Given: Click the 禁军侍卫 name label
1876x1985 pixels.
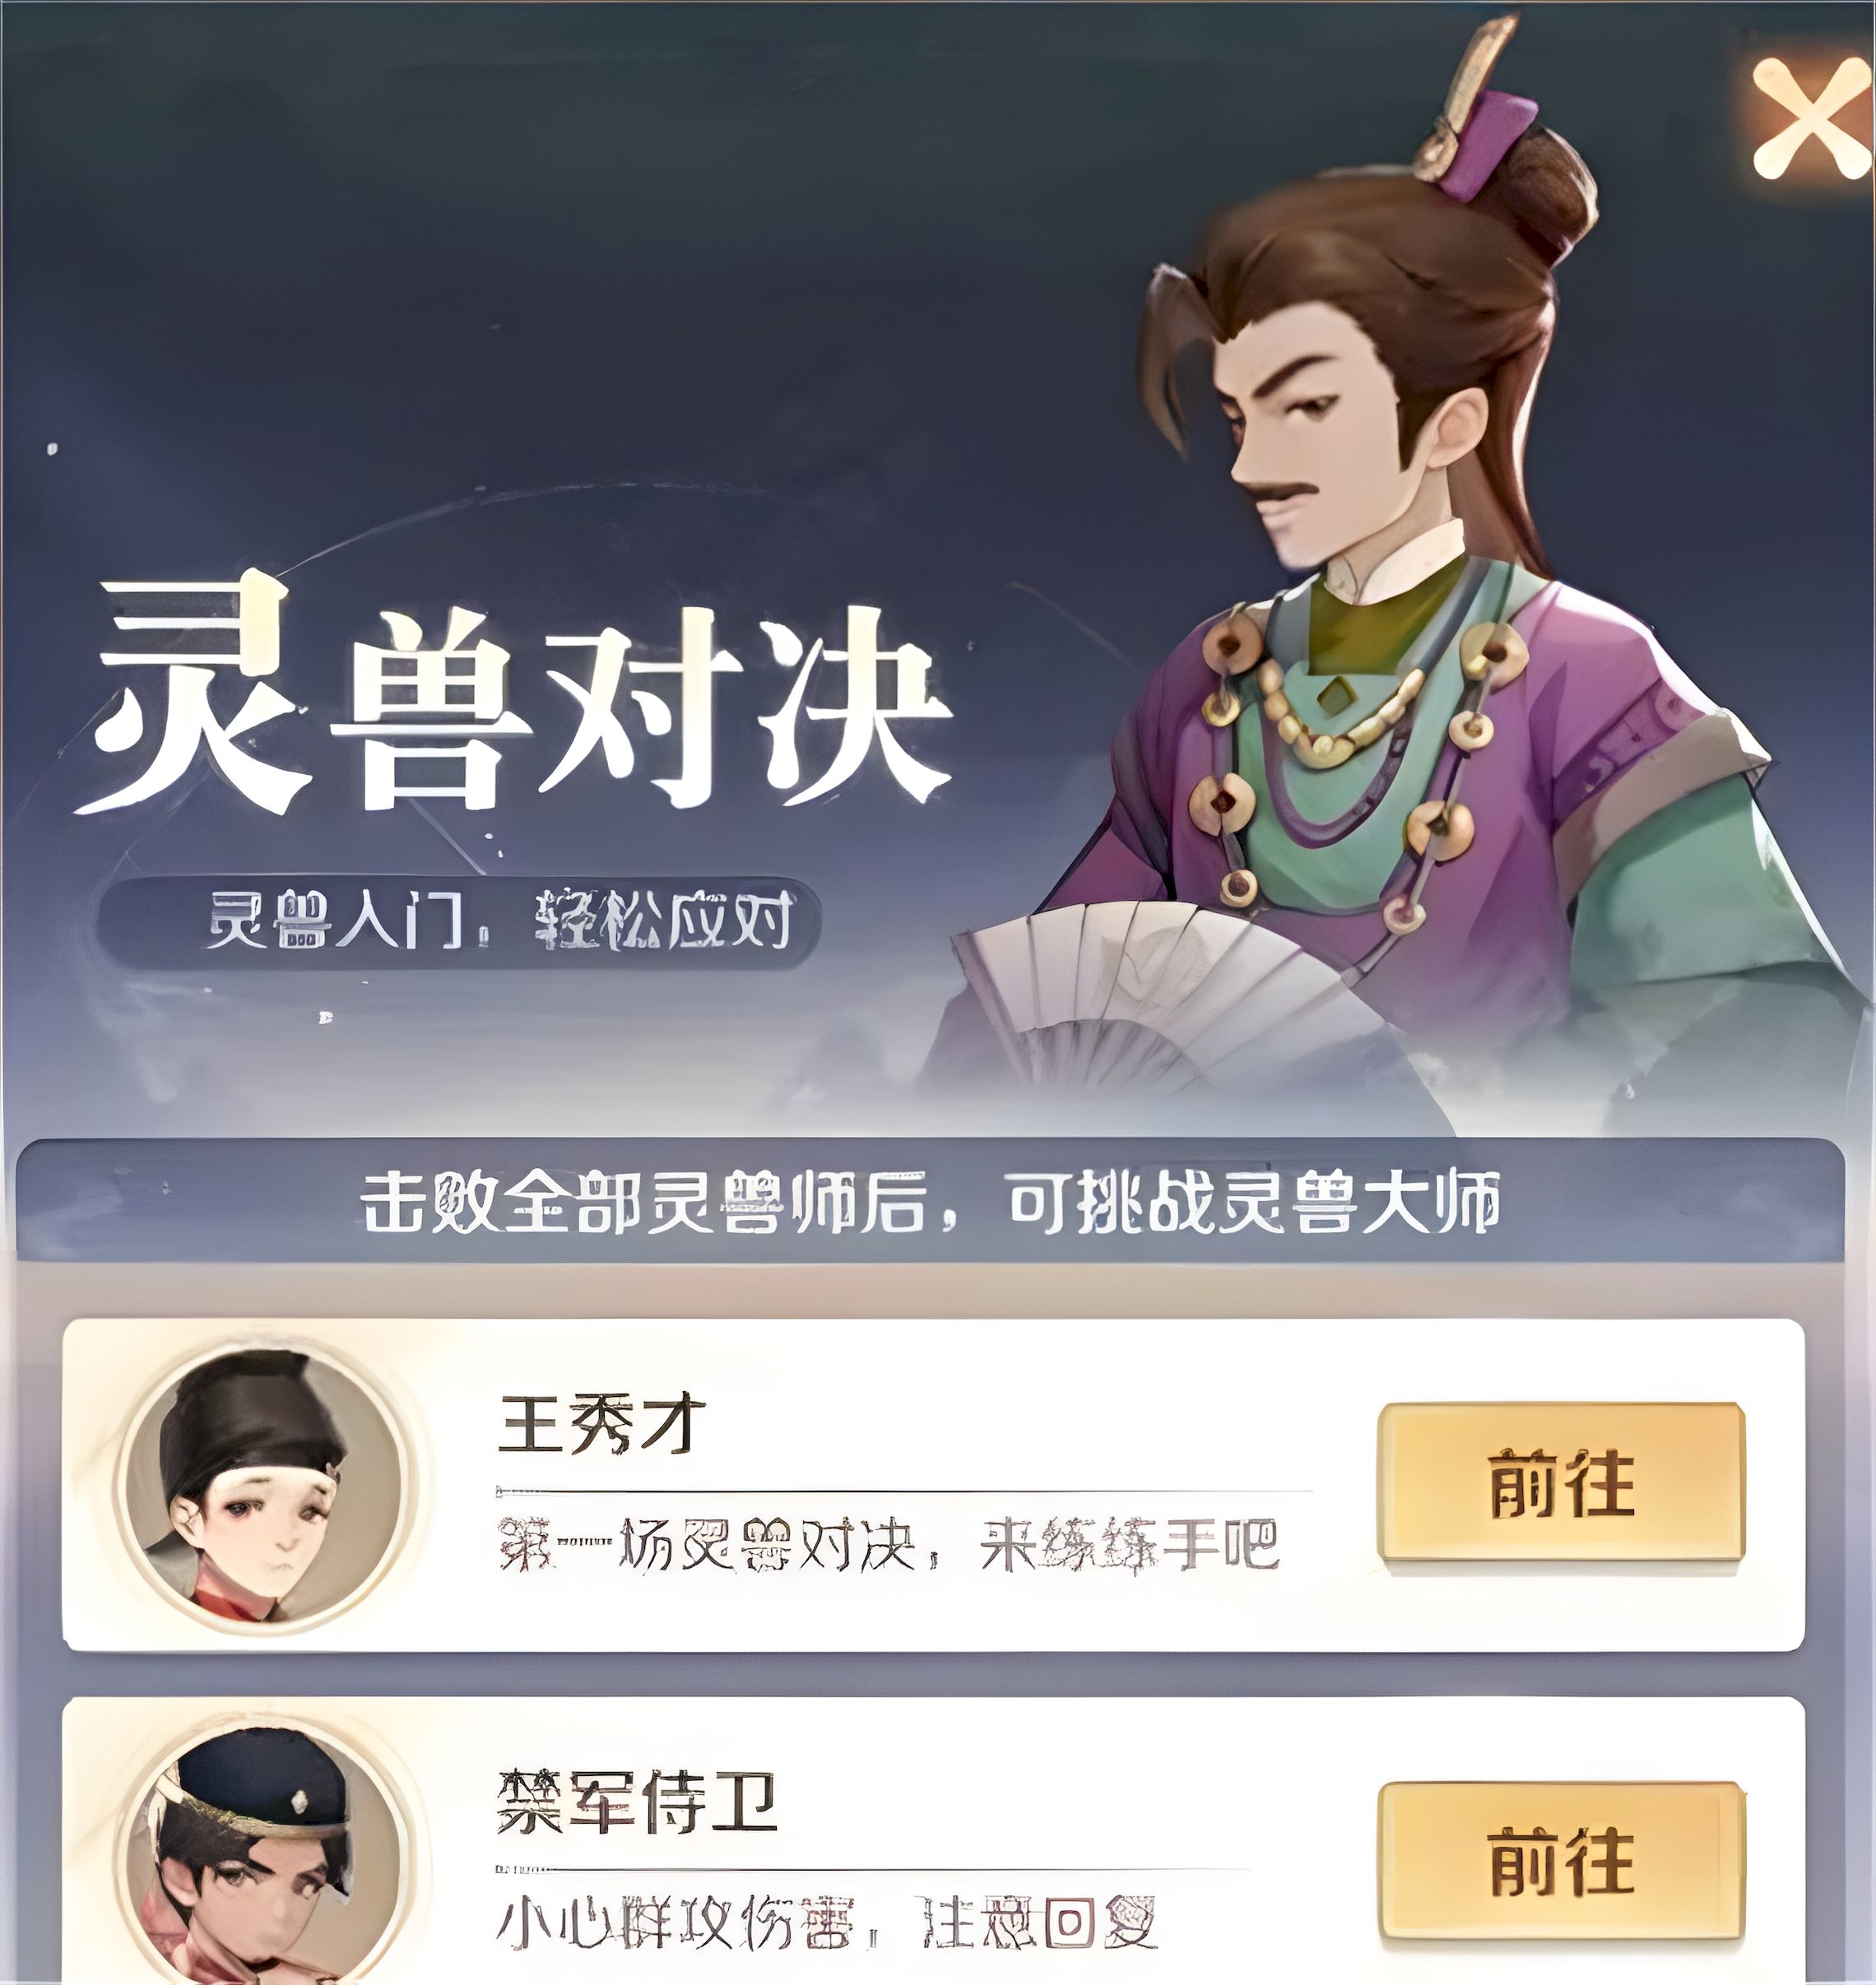Looking at the screenshot, I should pos(637,1803).
